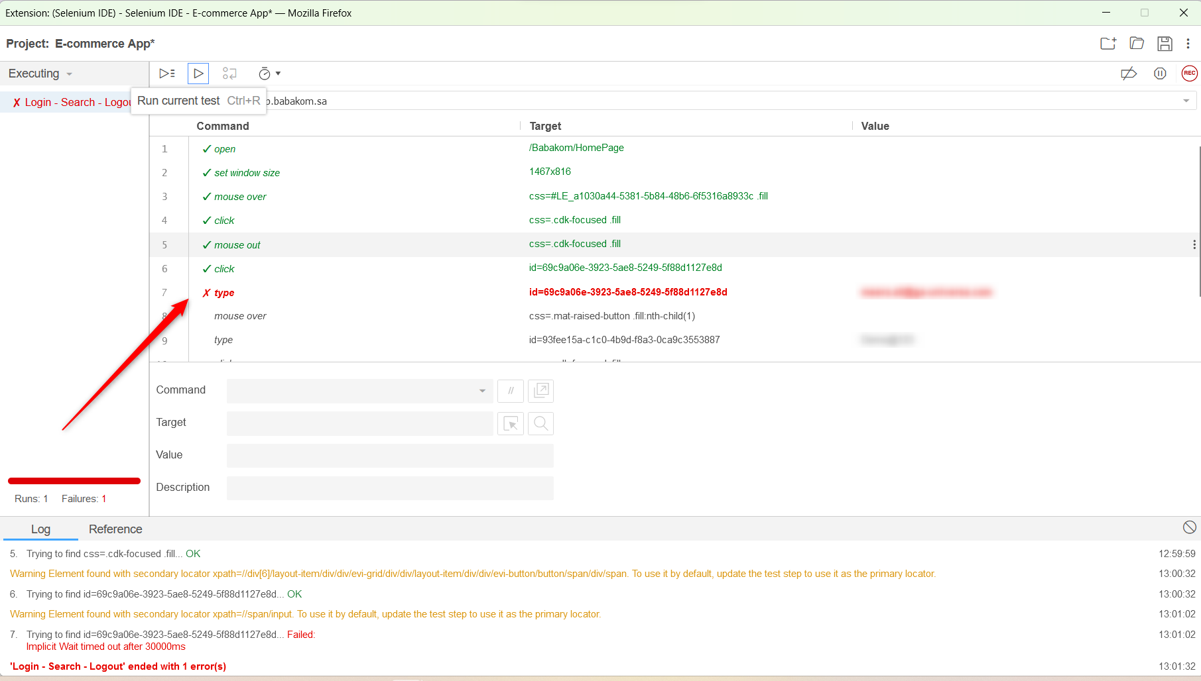This screenshot has height=681, width=1201.
Task: Switch to the Reference tab
Action: tap(115, 529)
